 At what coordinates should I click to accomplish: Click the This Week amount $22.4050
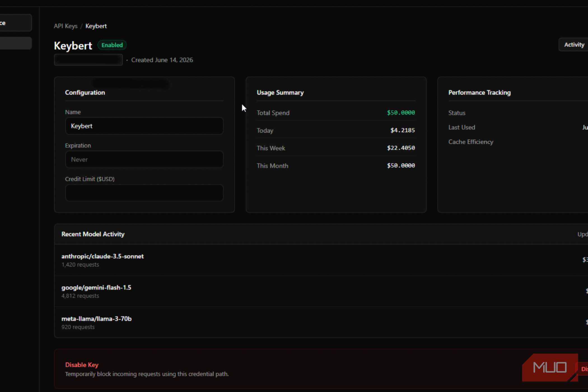point(401,148)
